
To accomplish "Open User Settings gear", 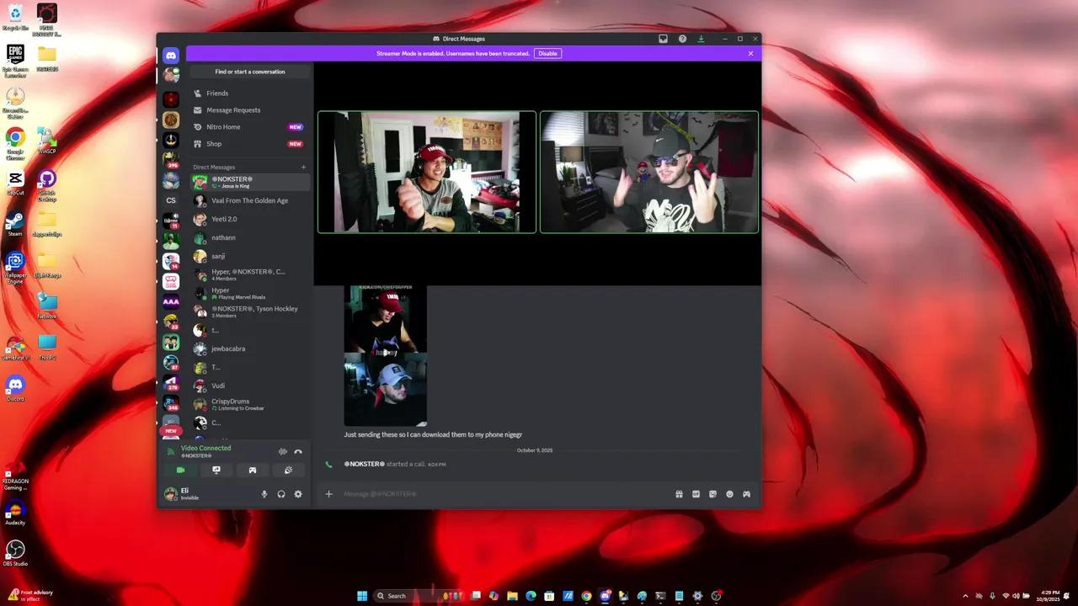I will (x=298, y=494).
